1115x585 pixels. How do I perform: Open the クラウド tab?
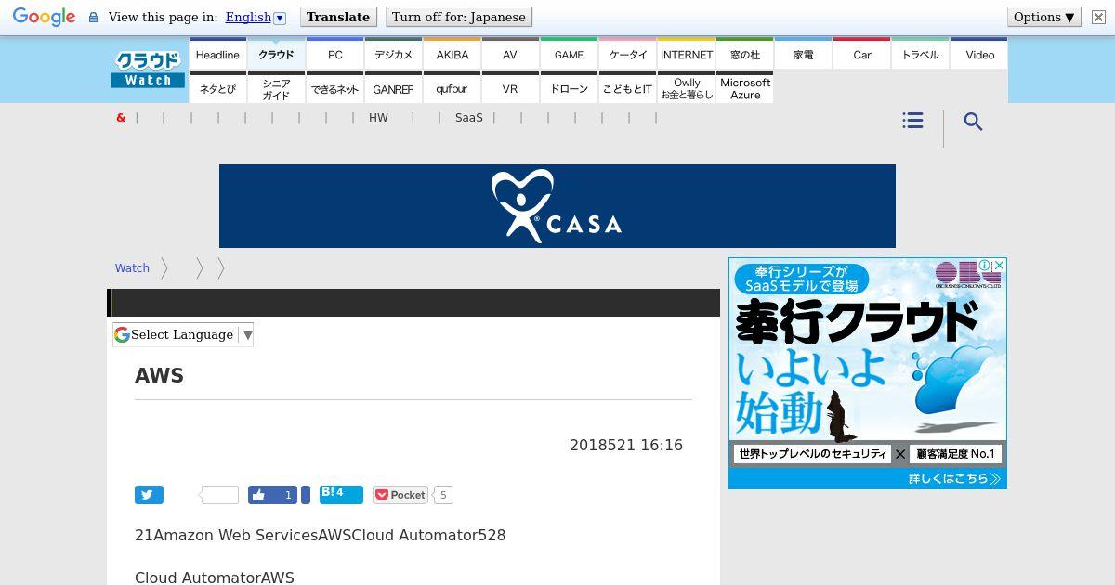(276, 55)
